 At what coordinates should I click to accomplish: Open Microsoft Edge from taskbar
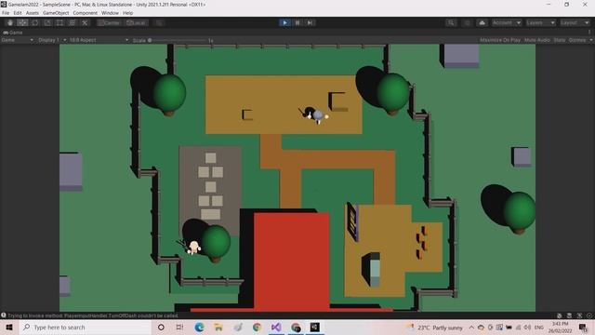click(x=199, y=328)
